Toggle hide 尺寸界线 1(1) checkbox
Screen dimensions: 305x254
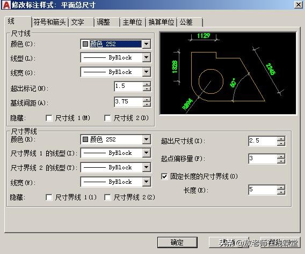(x=49, y=198)
